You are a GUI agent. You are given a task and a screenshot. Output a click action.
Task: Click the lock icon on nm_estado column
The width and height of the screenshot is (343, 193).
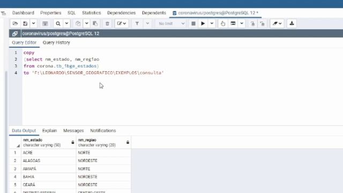click(x=73, y=142)
